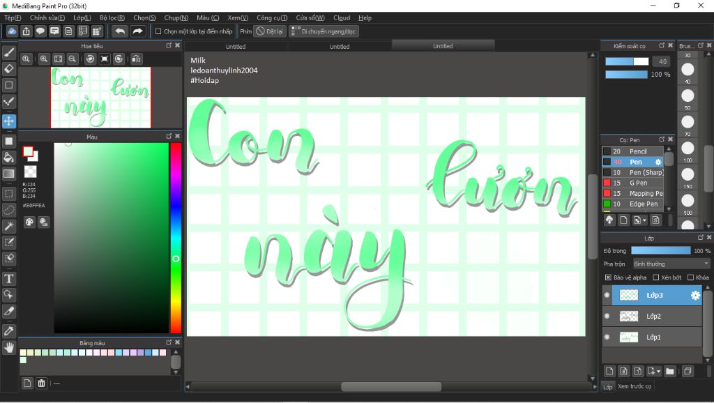The height and width of the screenshot is (403, 714).
Task: Hide the Lớp2 layer visibility dot
Action: [607, 316]
